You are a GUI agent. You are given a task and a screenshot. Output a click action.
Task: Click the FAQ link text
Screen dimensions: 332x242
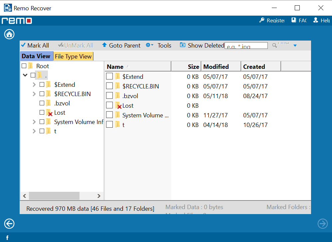(x=303, y=20)
